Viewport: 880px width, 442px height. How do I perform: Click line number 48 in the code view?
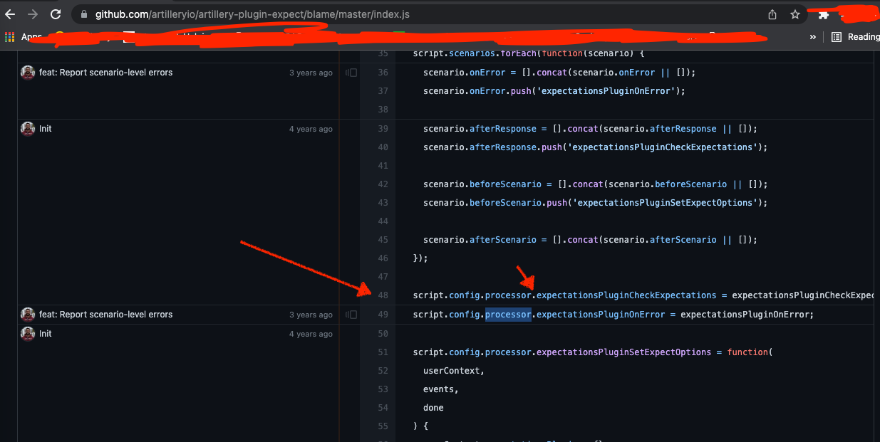pos(383,295)
